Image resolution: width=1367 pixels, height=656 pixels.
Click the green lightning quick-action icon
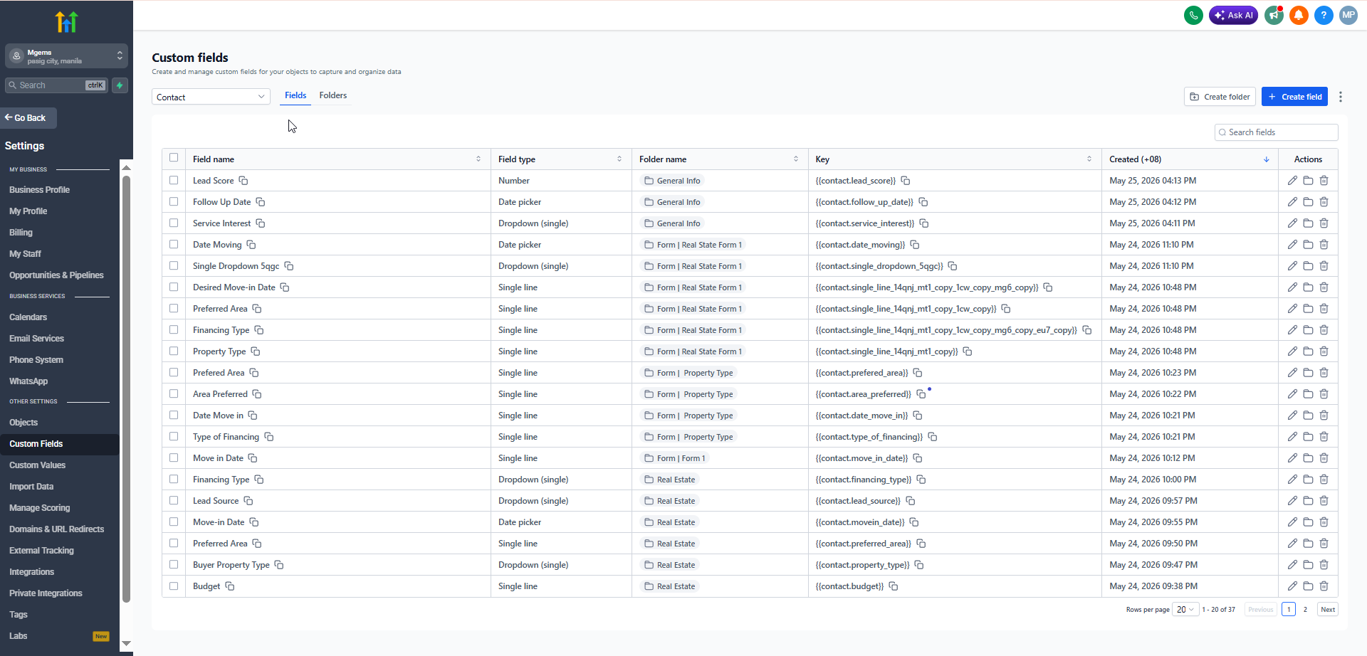click(x=120, y=85)
